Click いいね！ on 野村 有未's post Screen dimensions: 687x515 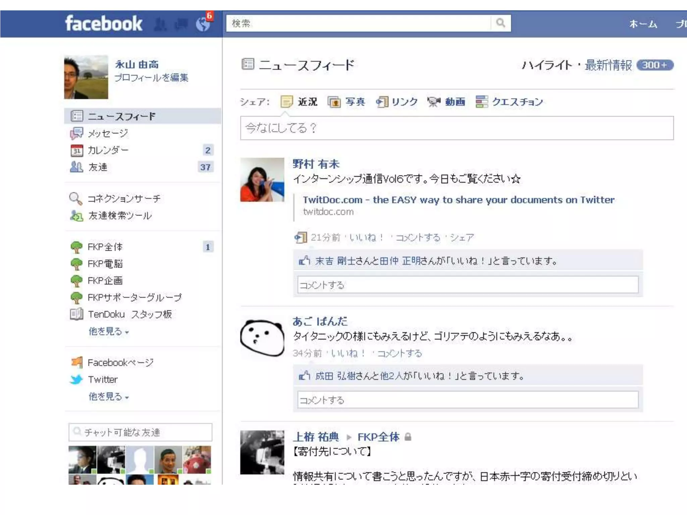pos(366,238)
